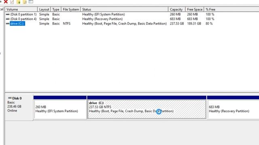
Task: Click the red X delete toolbar icon
Action: click(6, 2)
